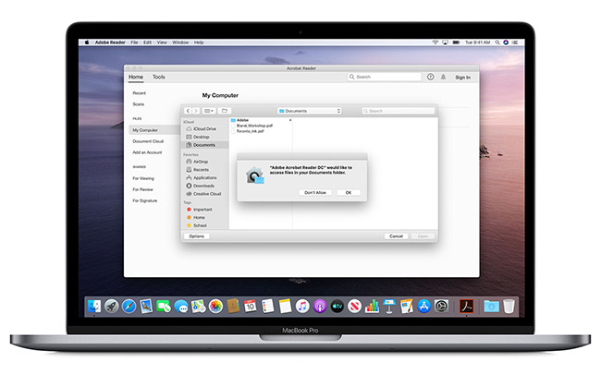Click OK in the permission dialog
This screenshot has width=601, height=374.
(x=348, y=192)
